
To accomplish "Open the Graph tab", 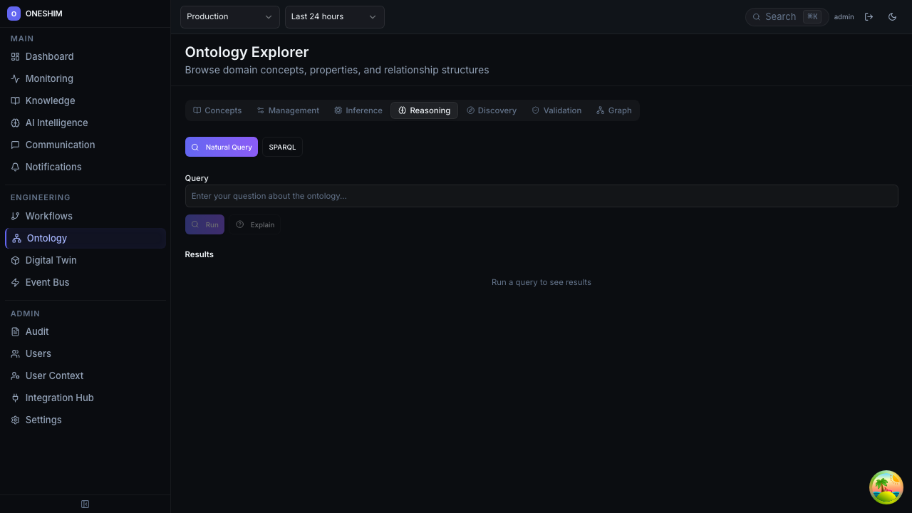I will (613, 110).
